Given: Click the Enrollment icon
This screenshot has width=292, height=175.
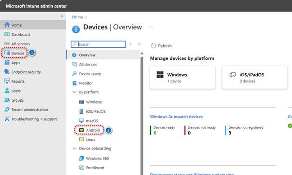Looking at the screenshot, I should (82, 168).
